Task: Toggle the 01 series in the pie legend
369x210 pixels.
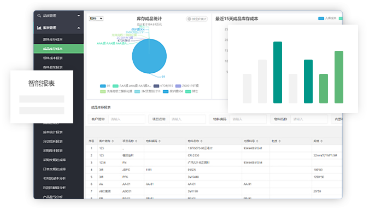Action: [x=105, y=86]
